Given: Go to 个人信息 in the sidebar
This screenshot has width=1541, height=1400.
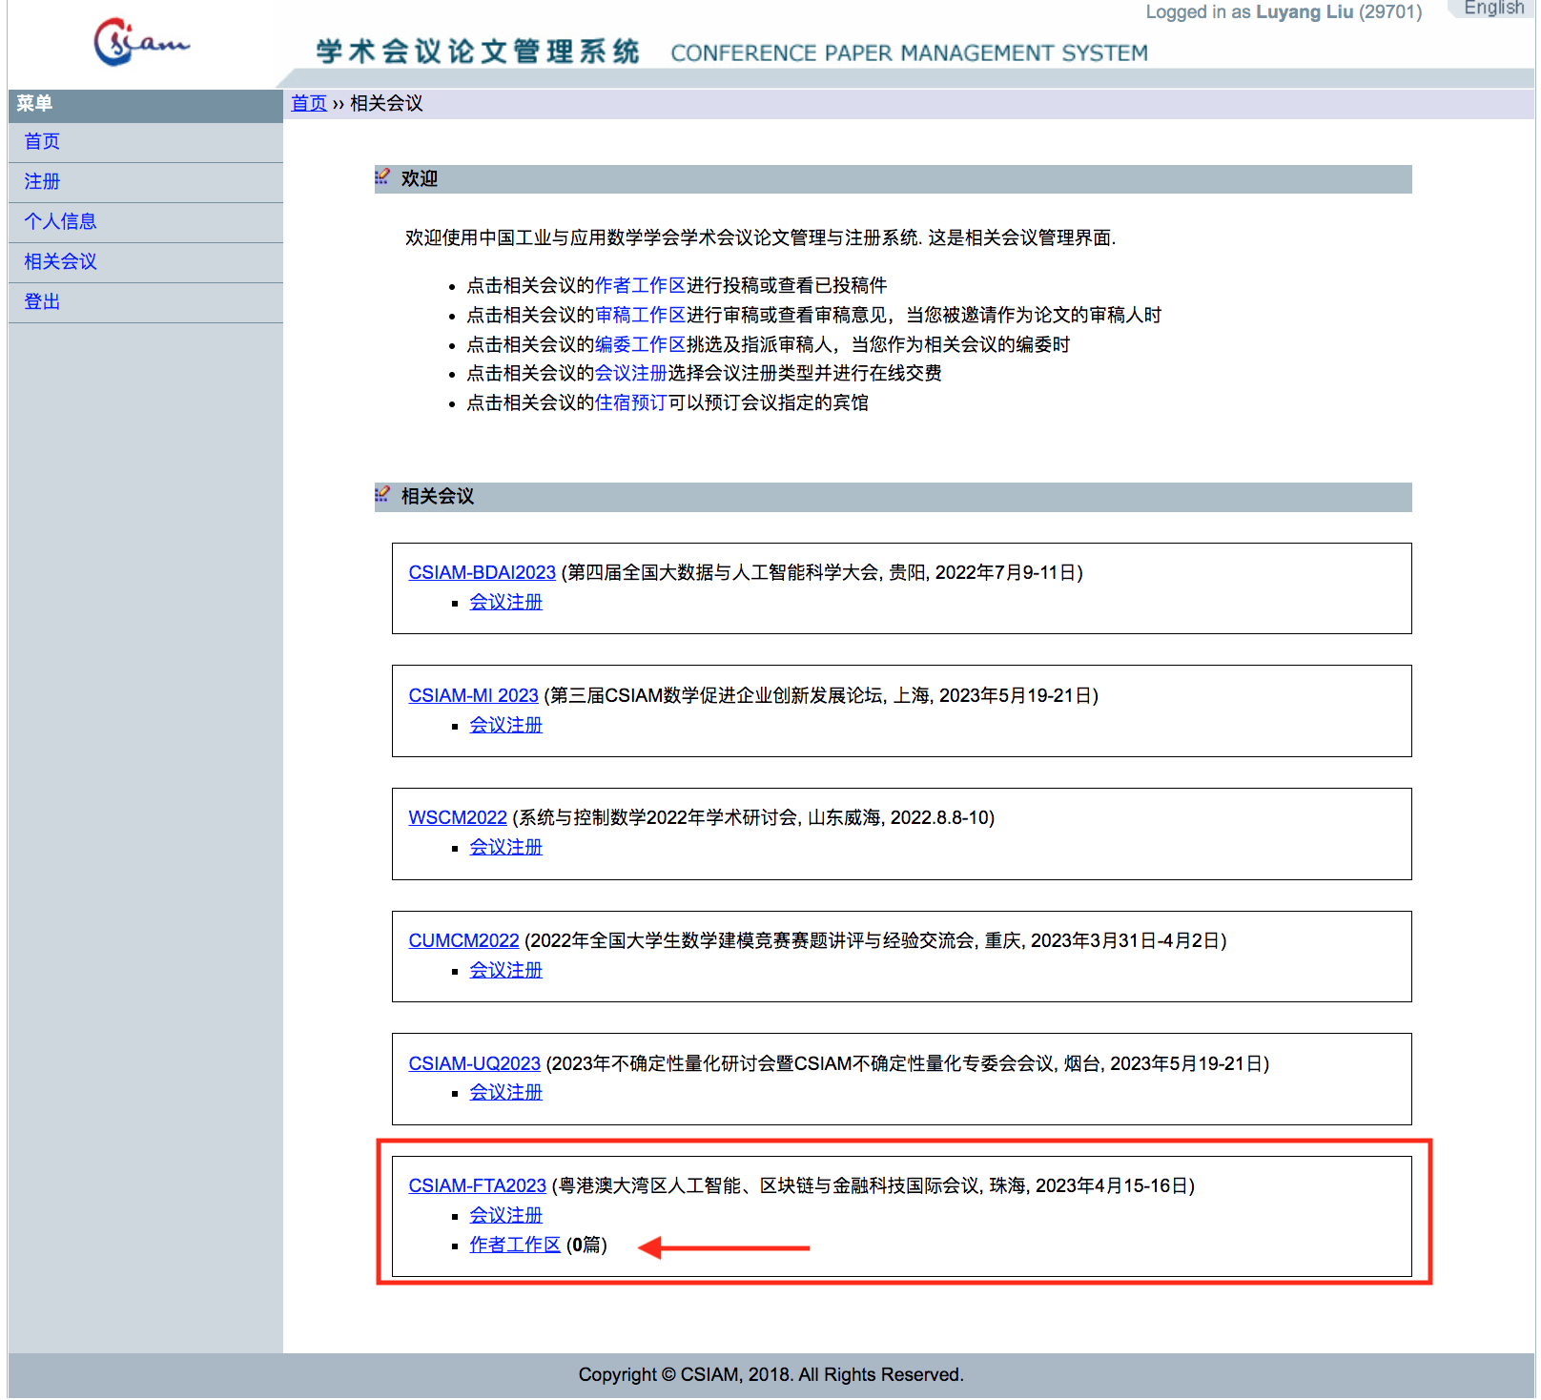Looking at the screenshot, I should pos(60,222).
